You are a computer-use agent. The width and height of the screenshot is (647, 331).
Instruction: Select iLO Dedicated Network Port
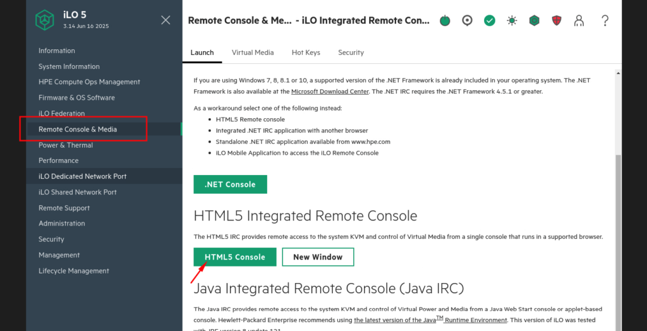104,176
